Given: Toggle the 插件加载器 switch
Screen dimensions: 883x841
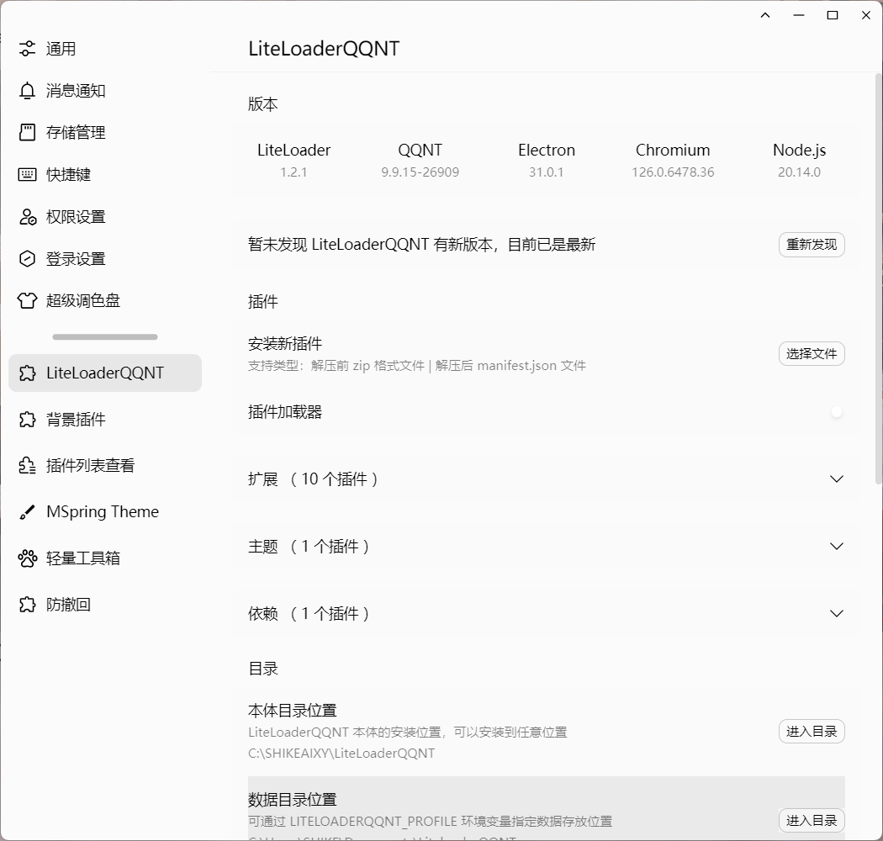Looking at the screenshot, I should point(831,412).
